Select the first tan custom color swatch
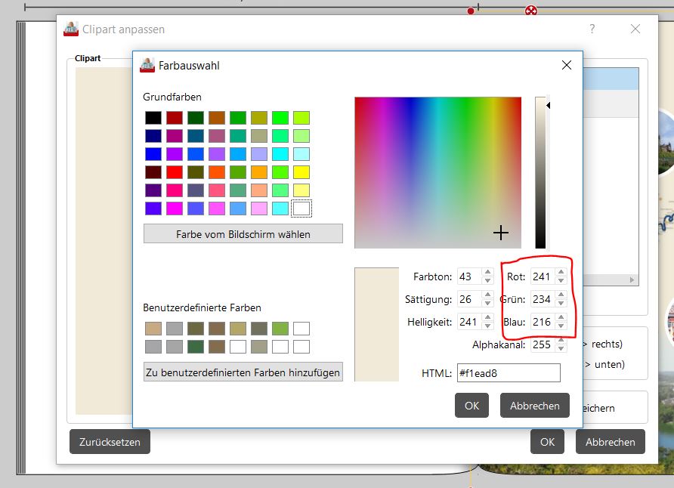This screenshot has height=488, width=674. (x=153, y=329)
